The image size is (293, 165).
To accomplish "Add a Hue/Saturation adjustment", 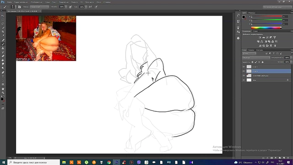I will 258,42.
